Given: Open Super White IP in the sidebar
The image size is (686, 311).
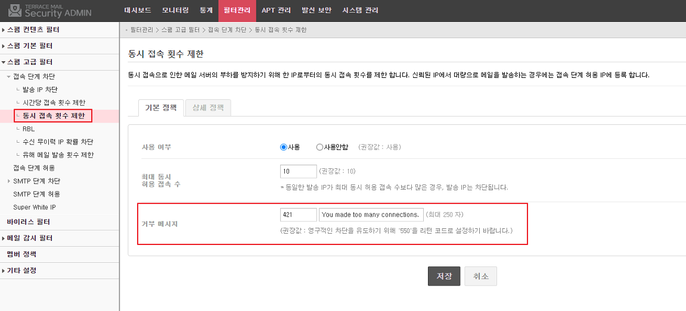Looking at the screenshot, I should click(35, 207).
